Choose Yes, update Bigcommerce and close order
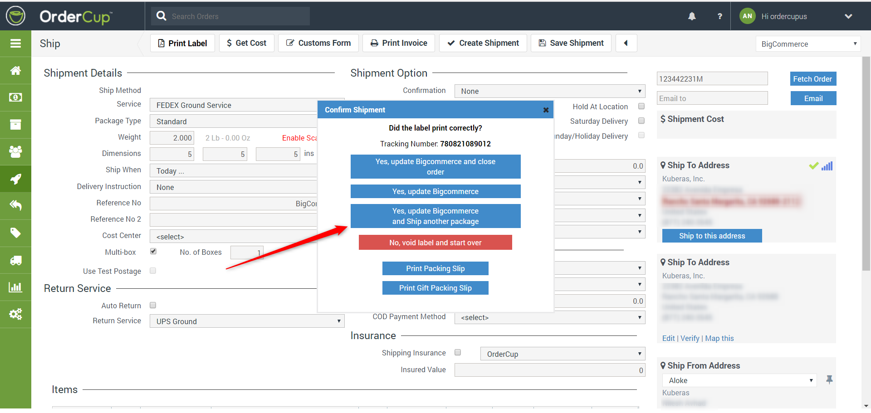The image size is (871, 413). click(x=435, y=167)
